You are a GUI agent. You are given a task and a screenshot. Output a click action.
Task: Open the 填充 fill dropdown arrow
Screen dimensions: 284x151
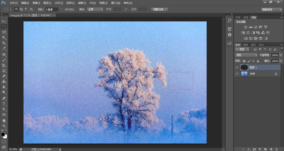click(281, 61)
